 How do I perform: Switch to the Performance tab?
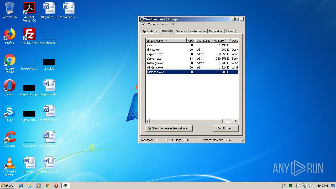pyautogui.click(x=198, y=31)
